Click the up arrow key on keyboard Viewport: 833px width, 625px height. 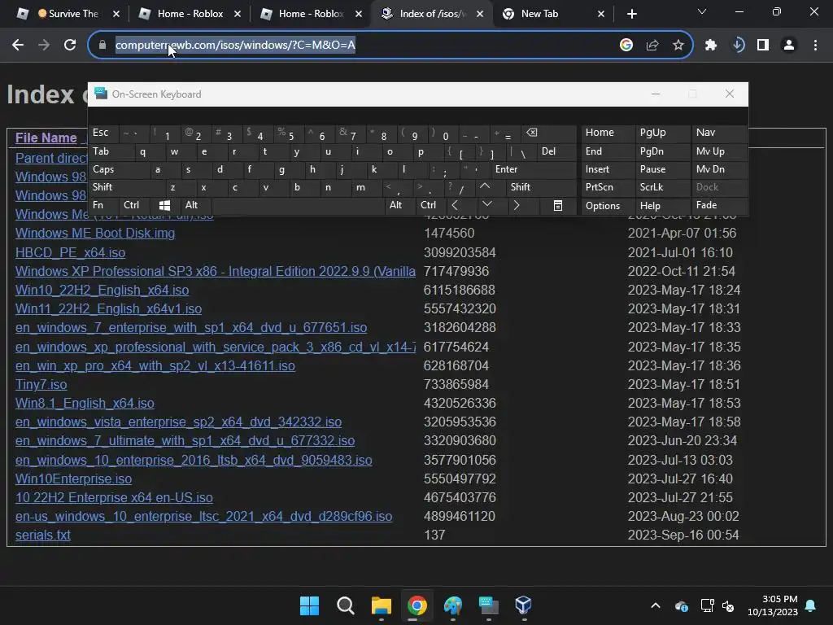(x=485, y=187)
